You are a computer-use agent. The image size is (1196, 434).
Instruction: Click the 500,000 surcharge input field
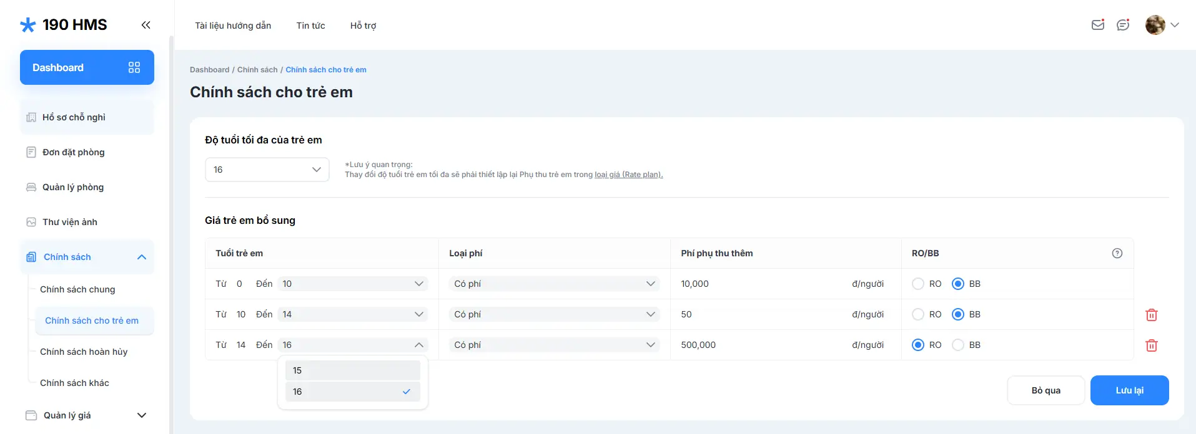tap(762, 345)
